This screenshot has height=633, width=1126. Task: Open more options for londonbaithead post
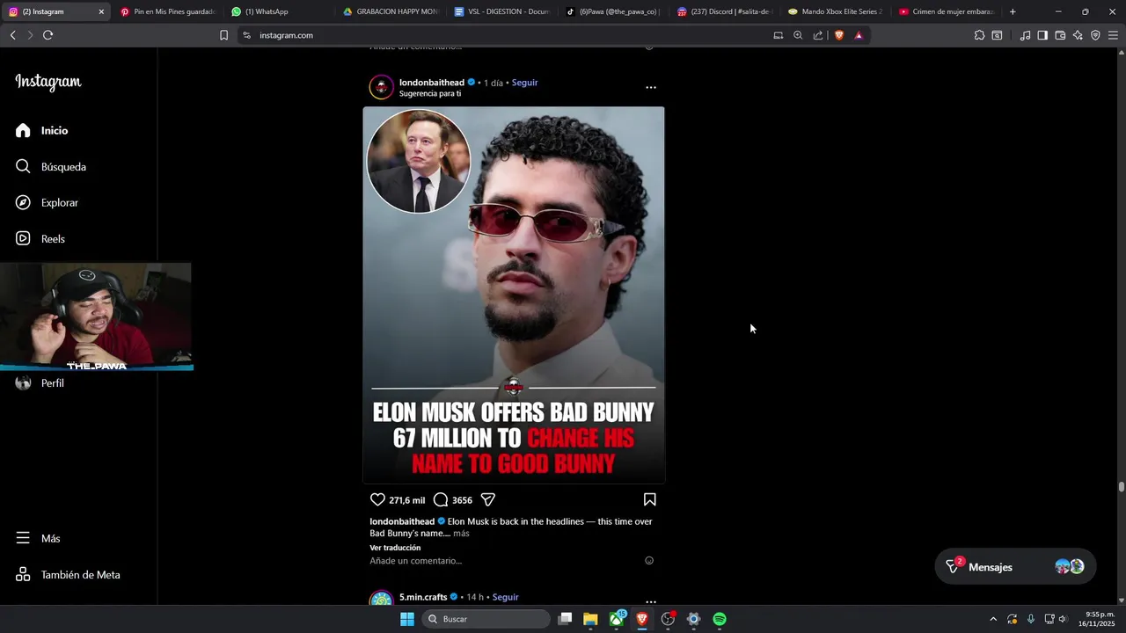(x=651, y=87)
